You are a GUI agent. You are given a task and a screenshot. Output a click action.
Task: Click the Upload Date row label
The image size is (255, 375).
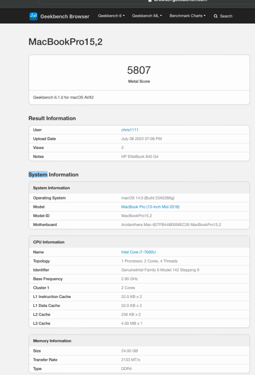click(x=45, y=138)
